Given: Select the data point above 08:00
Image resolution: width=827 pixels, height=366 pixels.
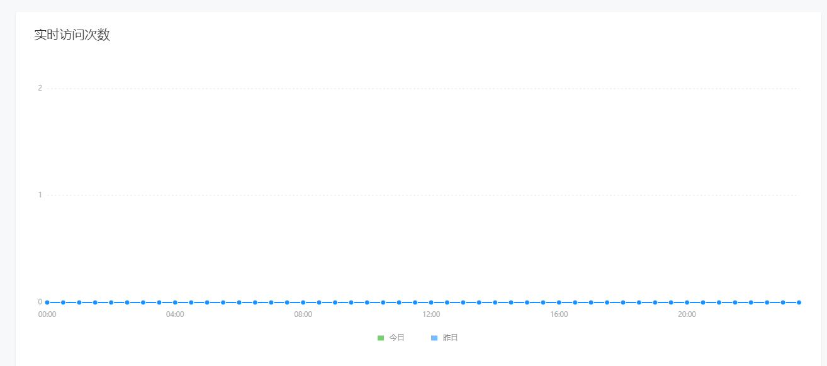Looking at the screenshot, I should pyautogui.click(x=303, y=302).
